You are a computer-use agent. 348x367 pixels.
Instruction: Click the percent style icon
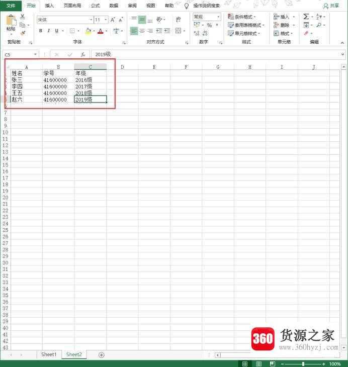tap(209, 25)
